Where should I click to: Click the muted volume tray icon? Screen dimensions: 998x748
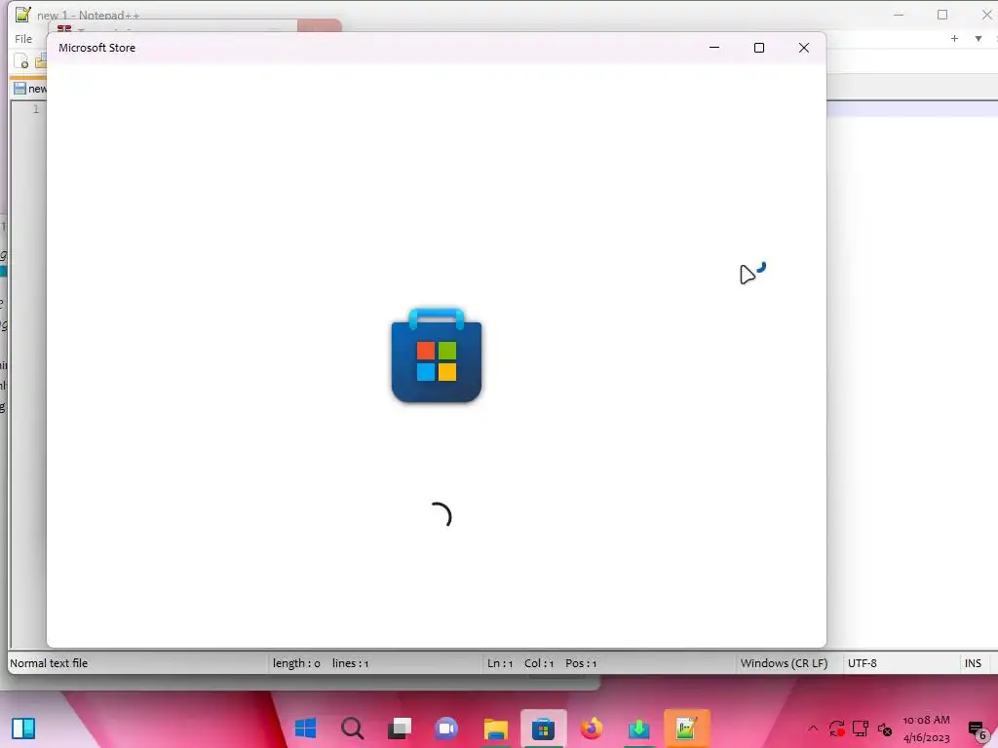885,729
